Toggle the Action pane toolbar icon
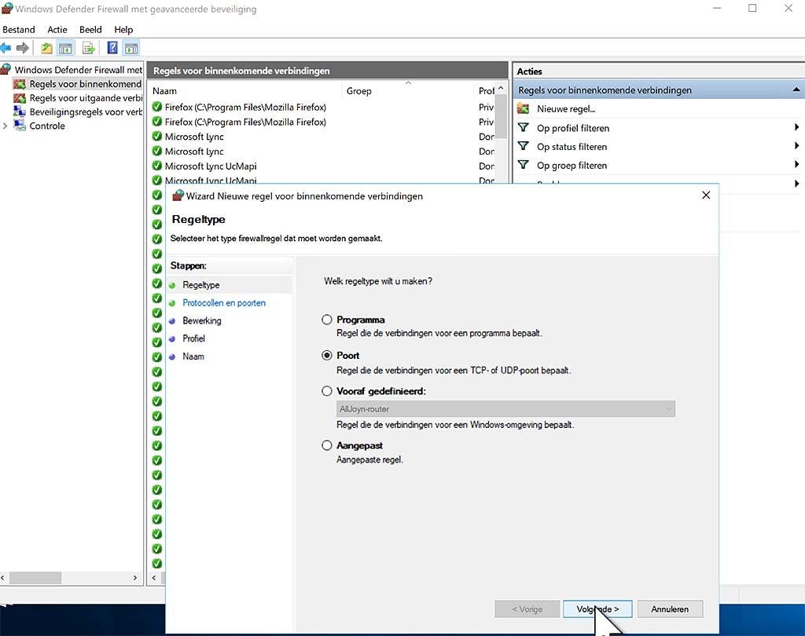The height and width of the screenshot is (636, 805). click(x=131, y=48)
